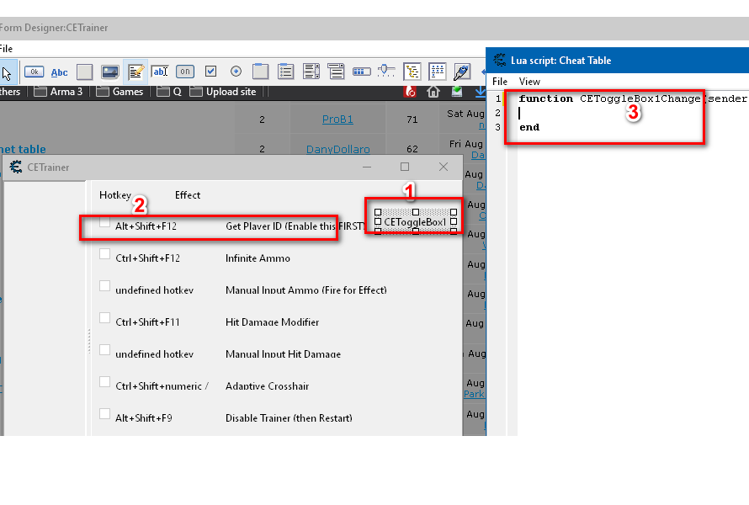
Task: Open the DanyDollaro user link
Action: click(338, 149)
